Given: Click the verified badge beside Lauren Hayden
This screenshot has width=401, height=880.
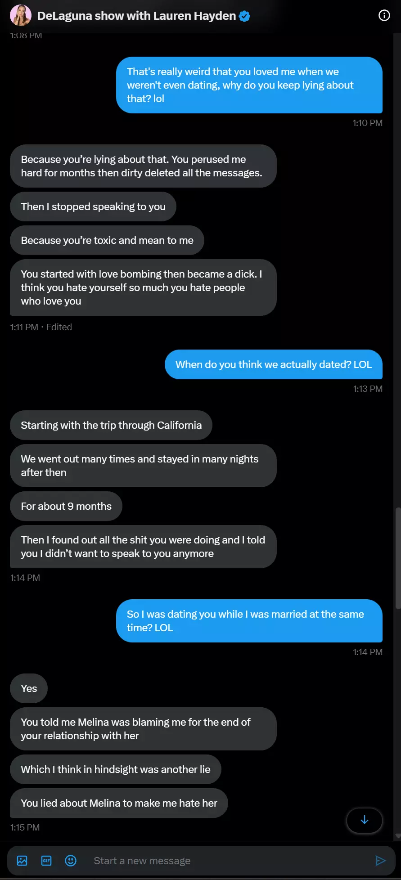Looking at the screenshot, I should 244,16.
